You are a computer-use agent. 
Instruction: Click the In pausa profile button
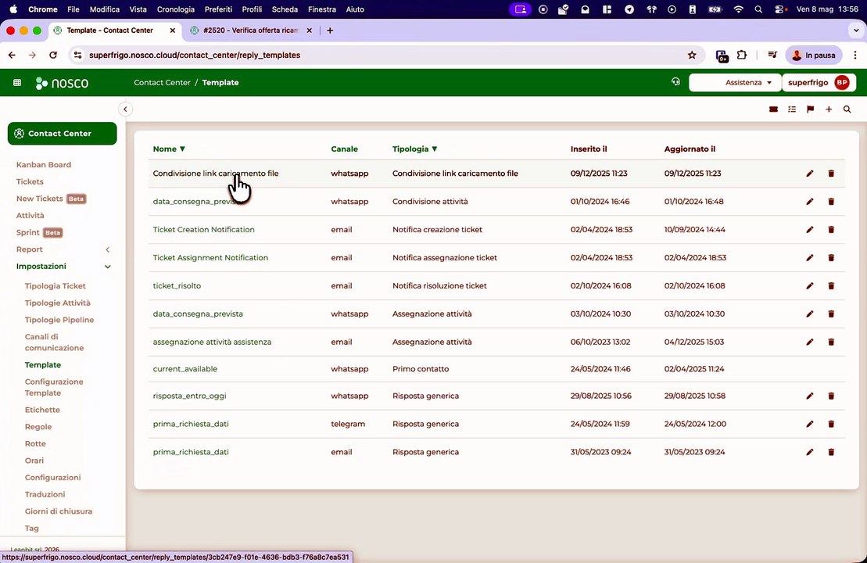(x=813, y=55)
